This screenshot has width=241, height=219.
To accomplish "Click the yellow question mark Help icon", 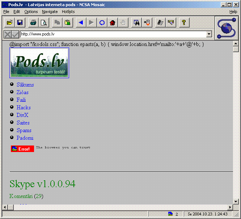I will [184, 22].
